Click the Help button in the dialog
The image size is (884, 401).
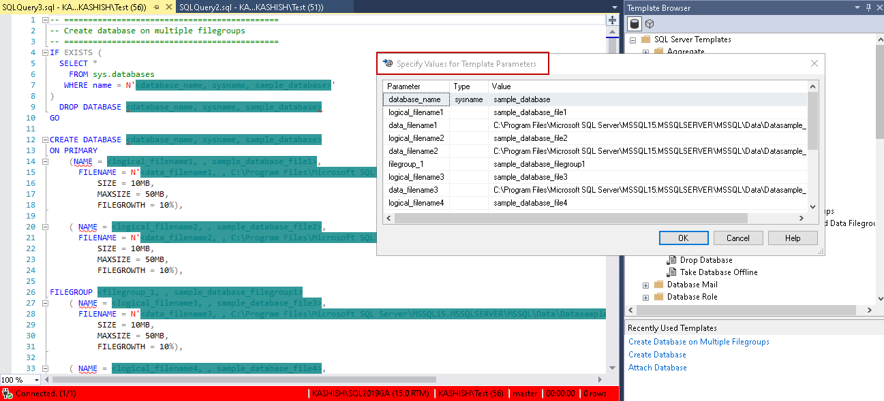(793, 238)
